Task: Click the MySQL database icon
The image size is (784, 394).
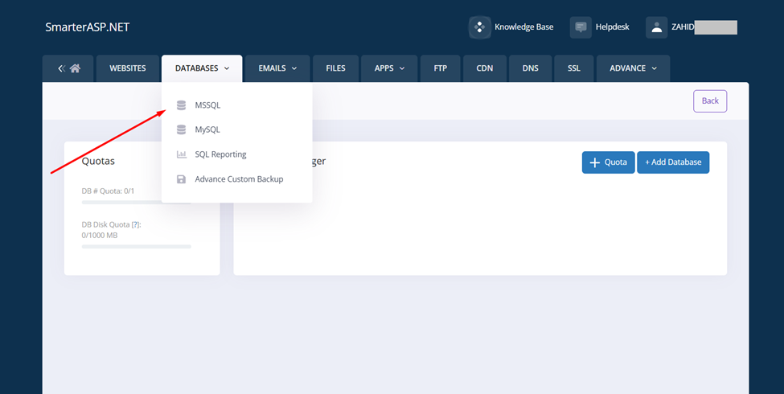Action: [181, 129]
